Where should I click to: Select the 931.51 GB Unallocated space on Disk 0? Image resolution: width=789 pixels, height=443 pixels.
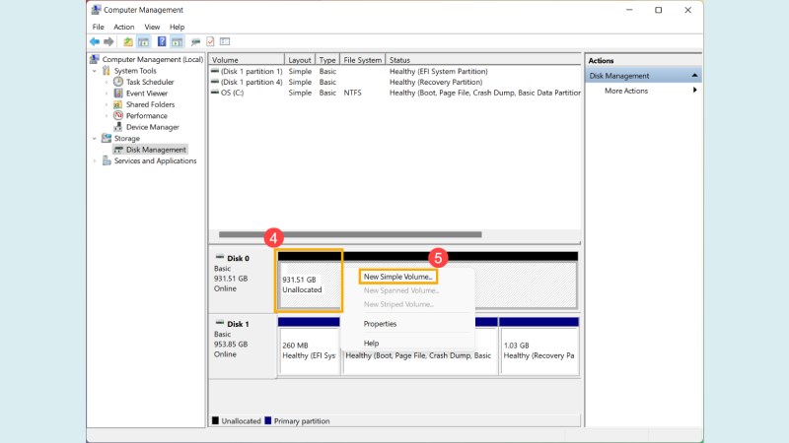[x=310, y=285]
